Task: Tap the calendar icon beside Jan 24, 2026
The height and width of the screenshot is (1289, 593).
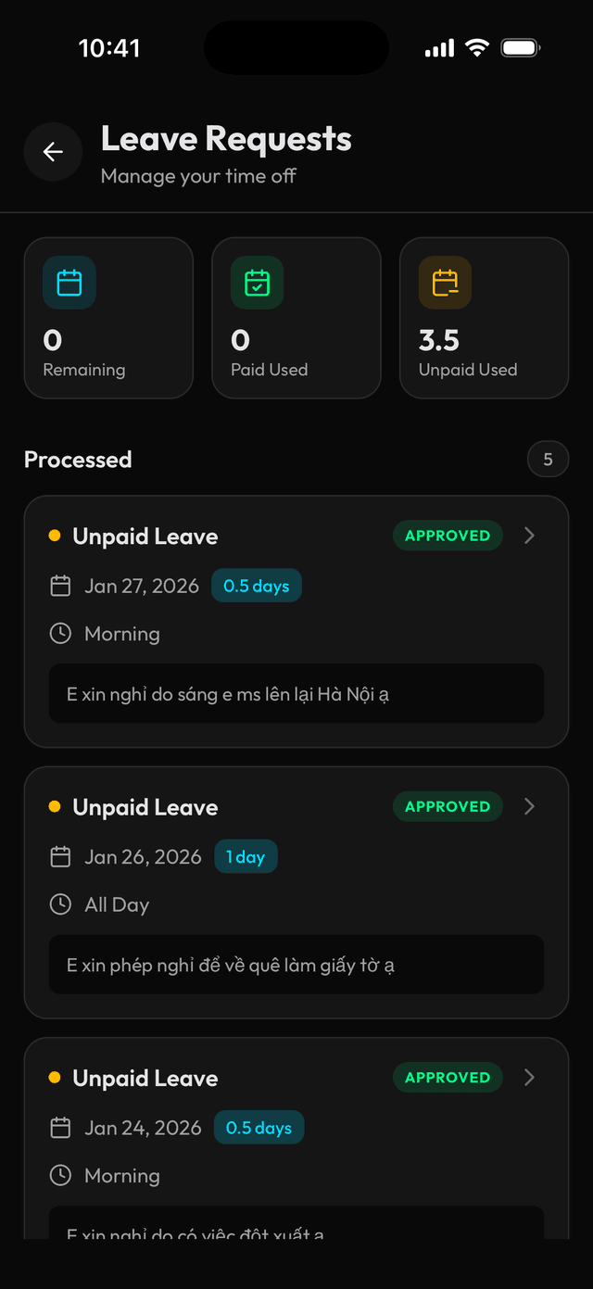Action: point(60,1128)
